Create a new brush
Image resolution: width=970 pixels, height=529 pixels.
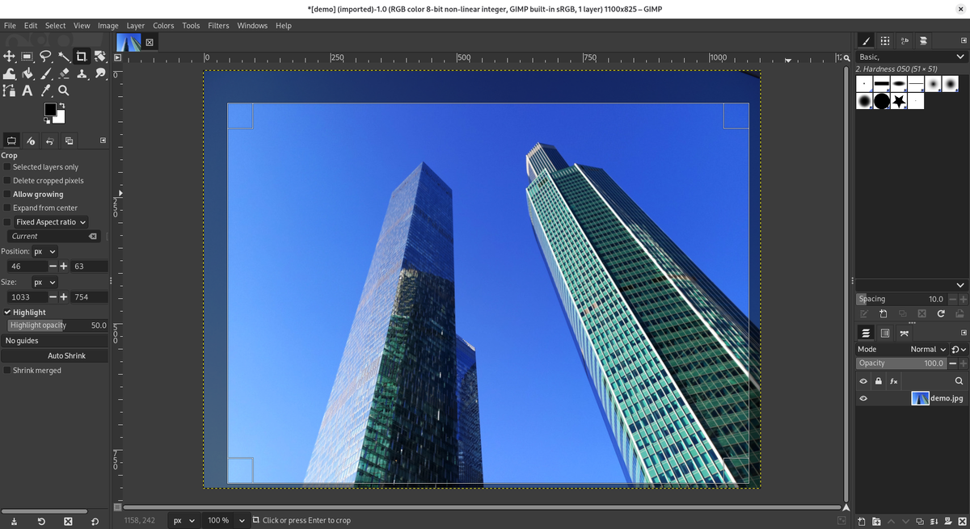[883, 313]
